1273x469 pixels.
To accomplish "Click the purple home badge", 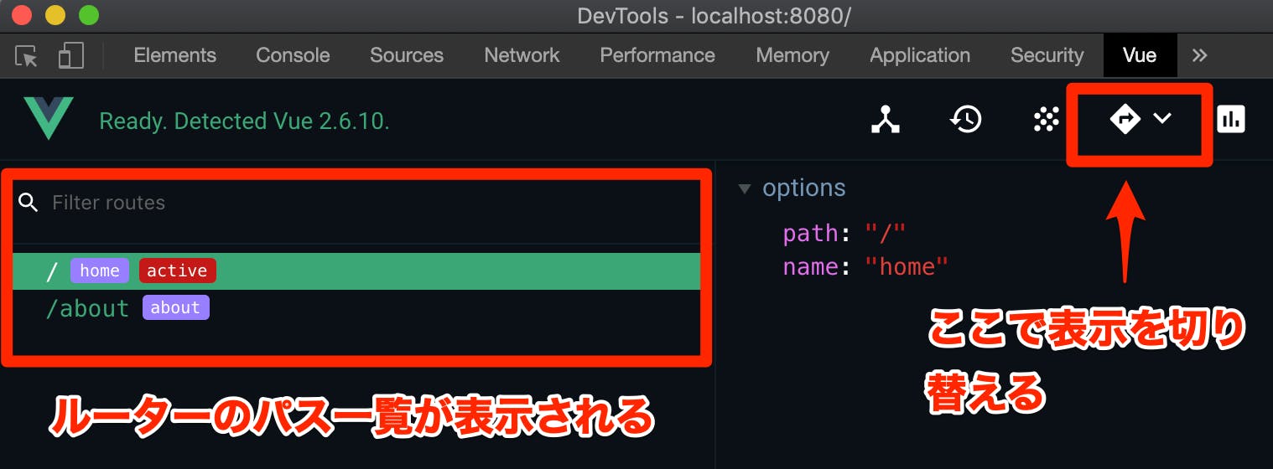I will pyautogui.click(x=100, y=271).
